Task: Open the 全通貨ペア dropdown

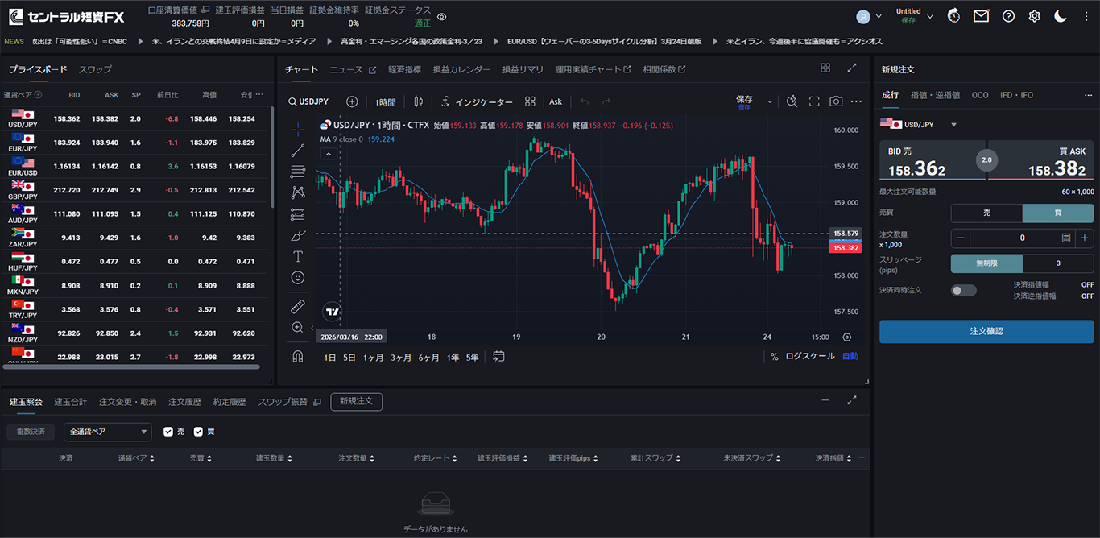Action: click(x=107, y=432)
